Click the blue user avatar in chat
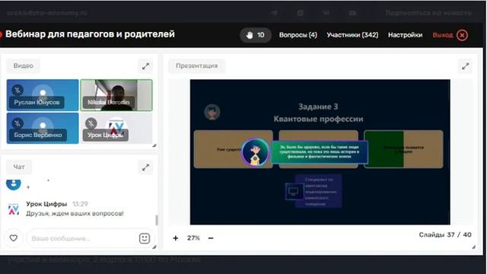 click(14, 184)
